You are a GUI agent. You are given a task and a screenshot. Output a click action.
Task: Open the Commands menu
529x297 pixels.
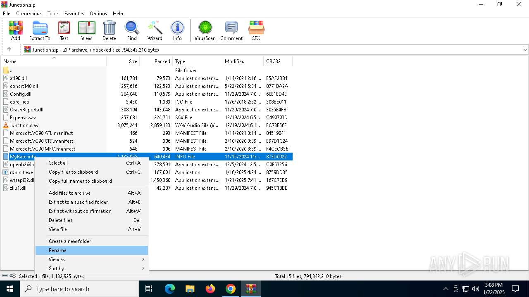pos(29,14)
